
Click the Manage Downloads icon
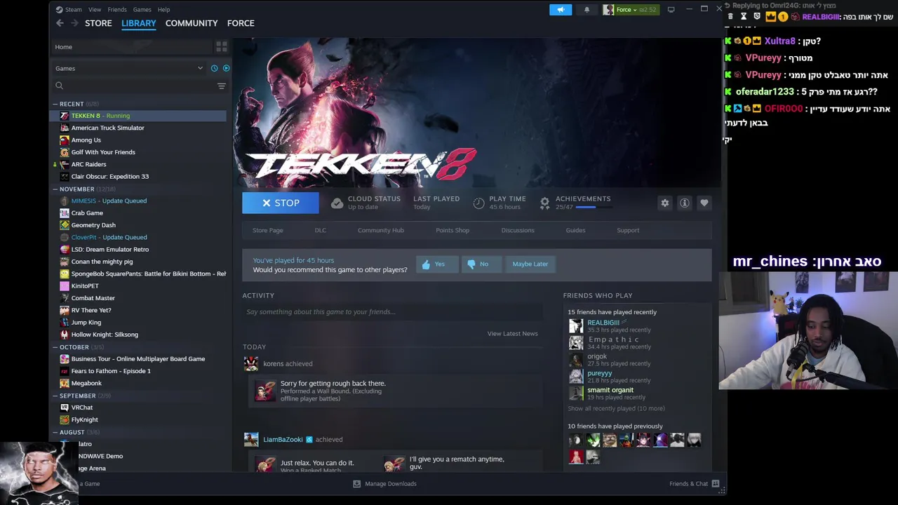coord(356,484)
